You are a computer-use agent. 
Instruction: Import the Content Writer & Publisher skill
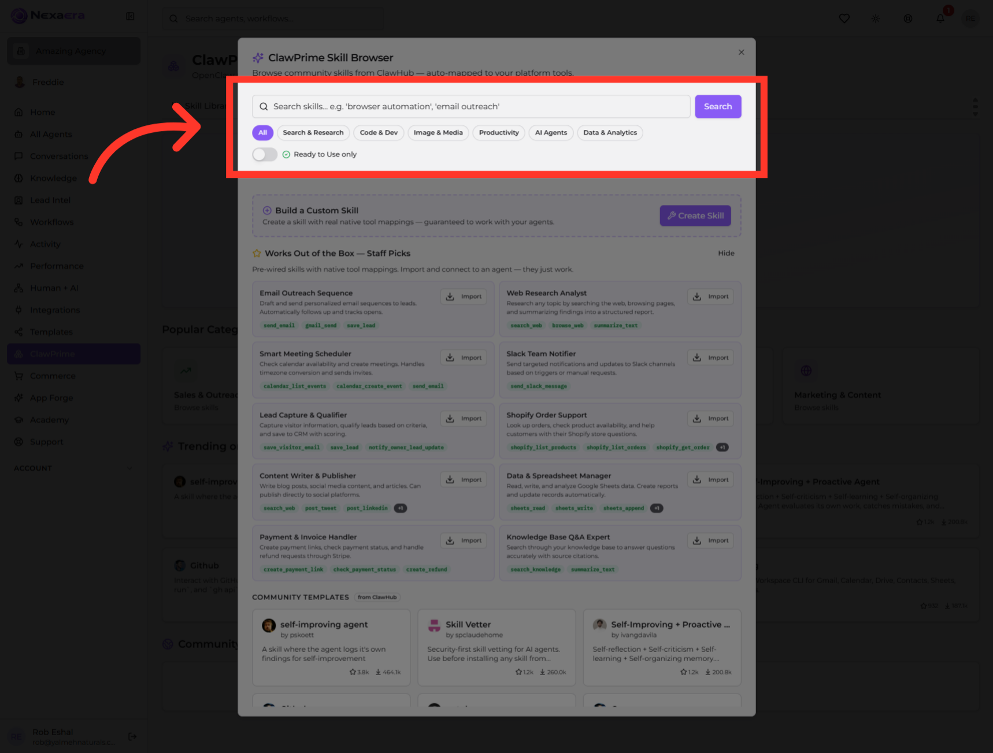[464, 480]
